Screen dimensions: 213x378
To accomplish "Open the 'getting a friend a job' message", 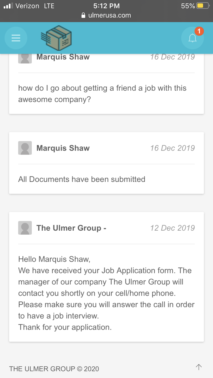I will click(106, 84).
